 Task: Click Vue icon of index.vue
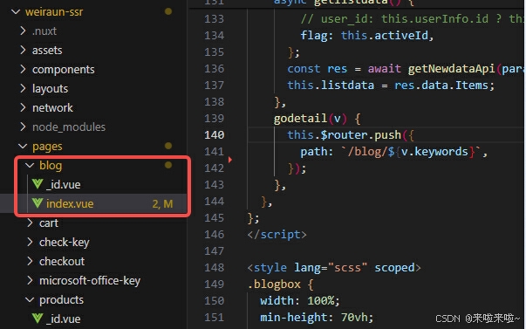[38, 203]
